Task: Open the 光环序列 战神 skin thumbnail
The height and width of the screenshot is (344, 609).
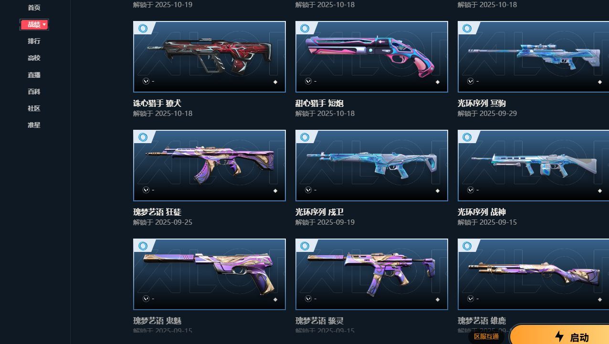Action: click(533, 165)
